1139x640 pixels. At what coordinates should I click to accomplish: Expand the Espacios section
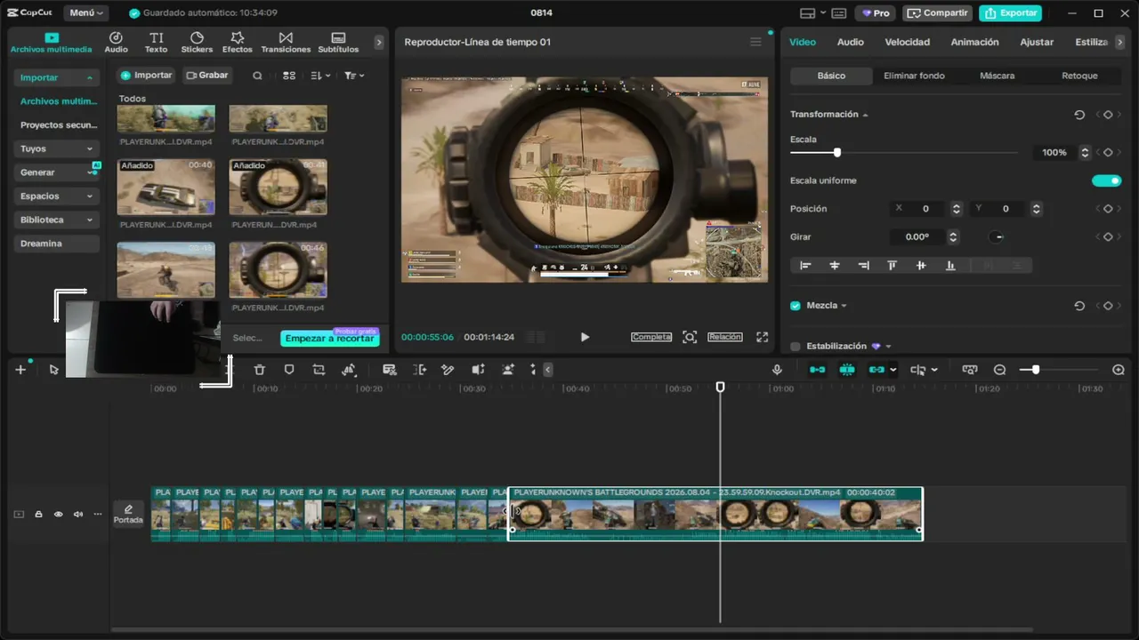(55, 196)
